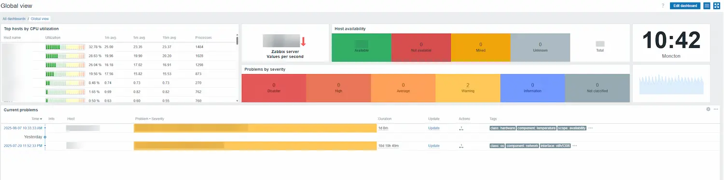
Task: Click the 28.63 % utilization bar
Action: click(65, 56)
